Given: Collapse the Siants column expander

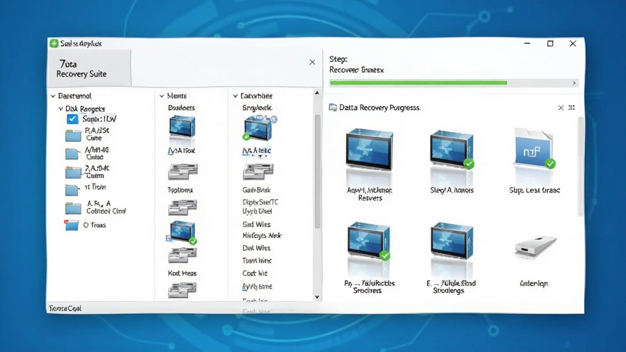Looking at the screenshot, I should (x=161, y=96).
